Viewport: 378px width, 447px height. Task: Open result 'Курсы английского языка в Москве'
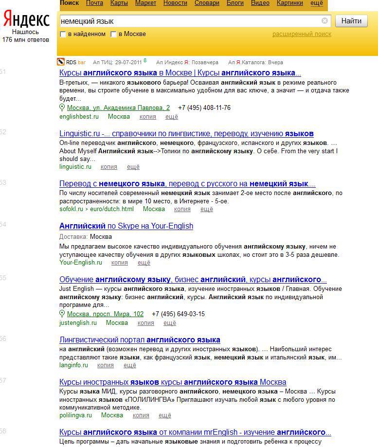180,72
